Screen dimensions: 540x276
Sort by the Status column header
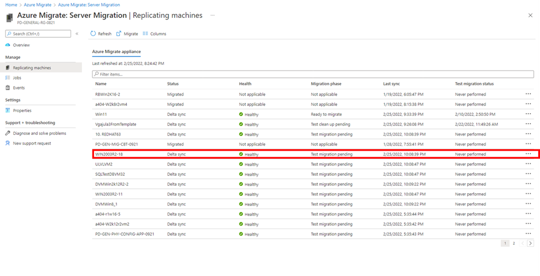(x=173, y=83)
